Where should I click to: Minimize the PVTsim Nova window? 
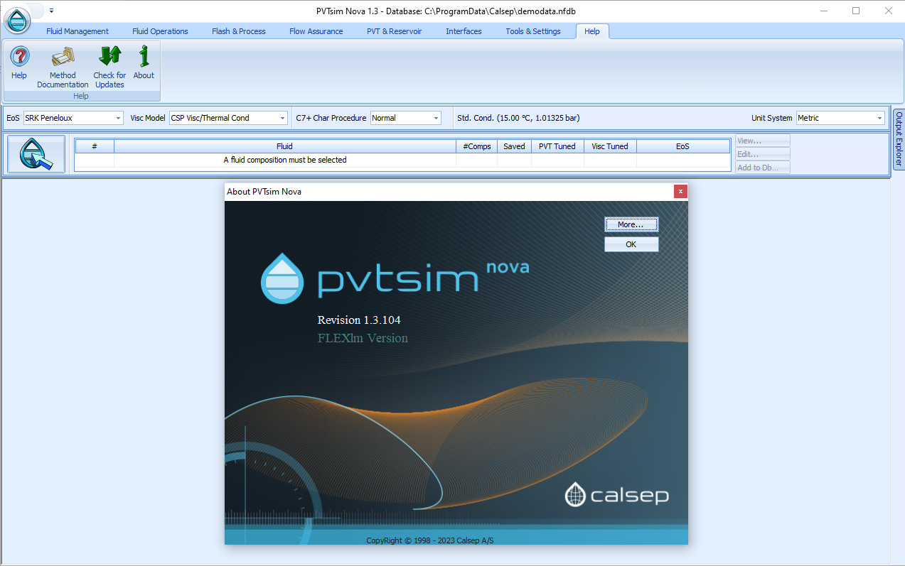click(x=824, y=11)
